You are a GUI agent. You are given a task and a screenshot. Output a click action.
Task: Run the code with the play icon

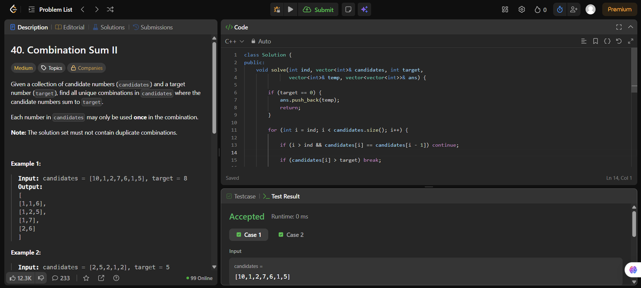pyautogui.click(x=290, y=10)
